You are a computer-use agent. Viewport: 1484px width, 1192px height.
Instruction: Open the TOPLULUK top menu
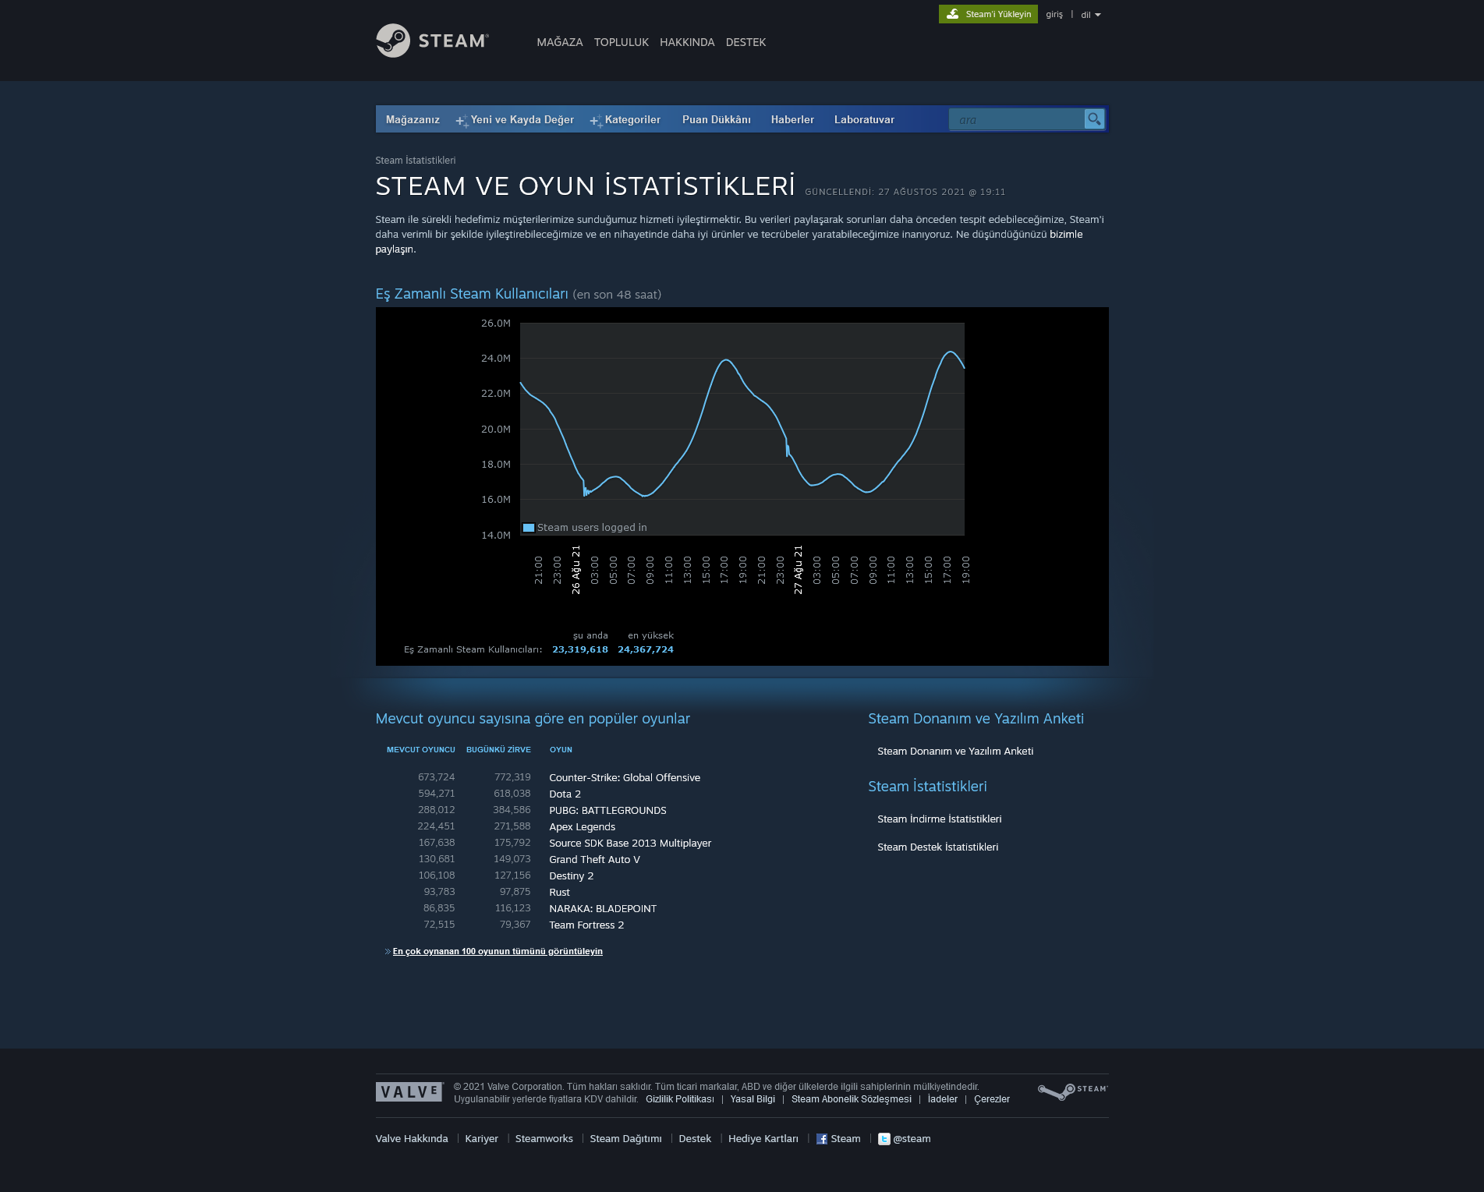coord(622,42)
